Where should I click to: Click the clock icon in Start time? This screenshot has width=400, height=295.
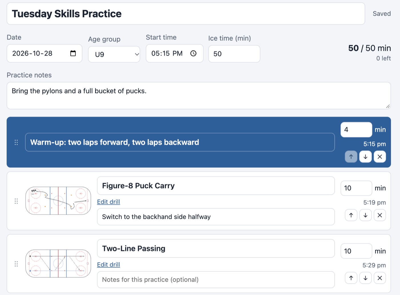coord(193,53)
